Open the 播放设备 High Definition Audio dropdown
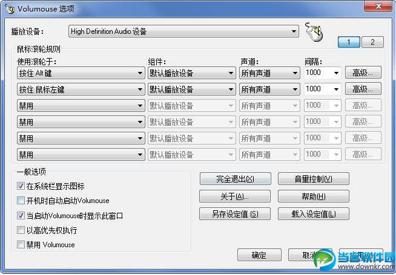Viewport: 396px width, 275px height. (183, 31)
